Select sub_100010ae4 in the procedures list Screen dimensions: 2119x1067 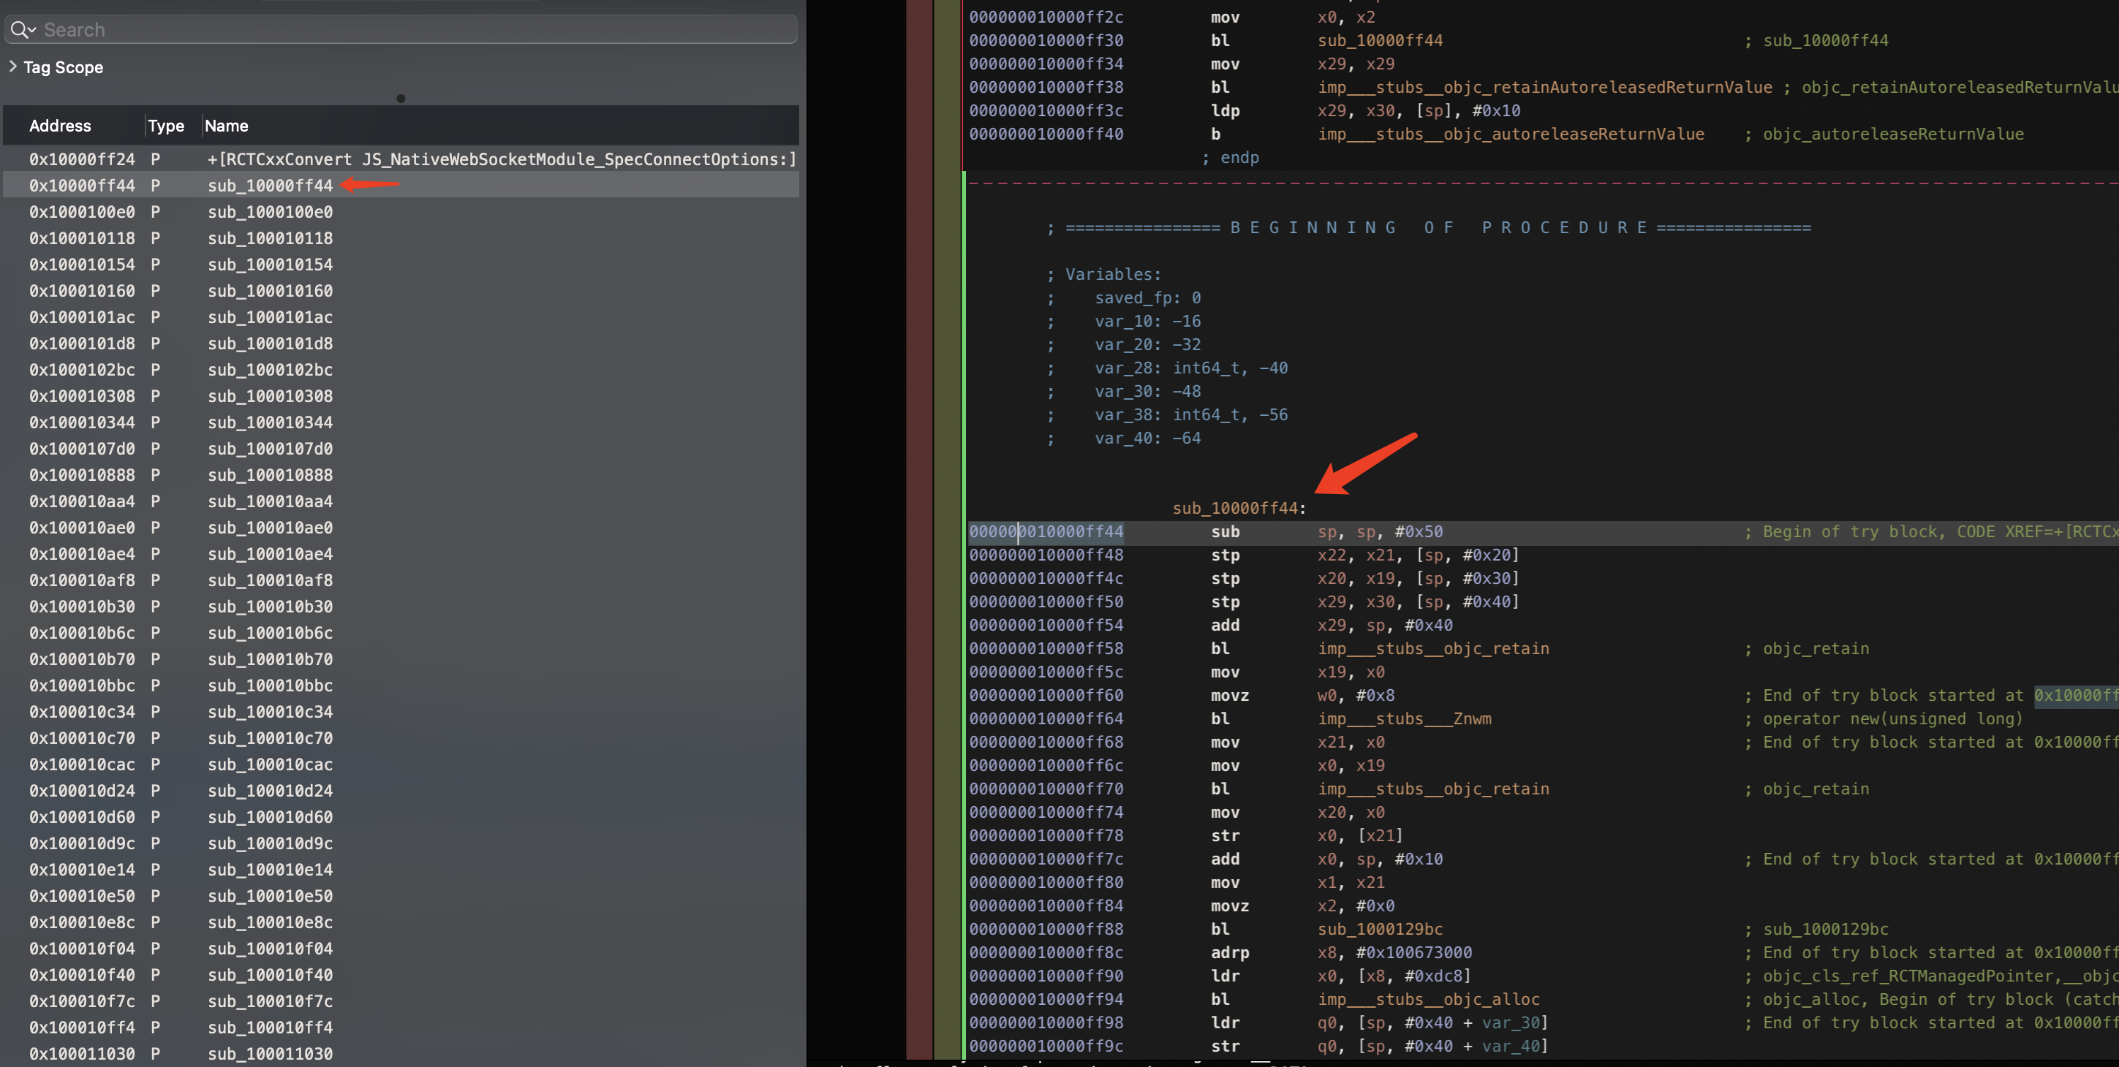(x=401, y=553)
